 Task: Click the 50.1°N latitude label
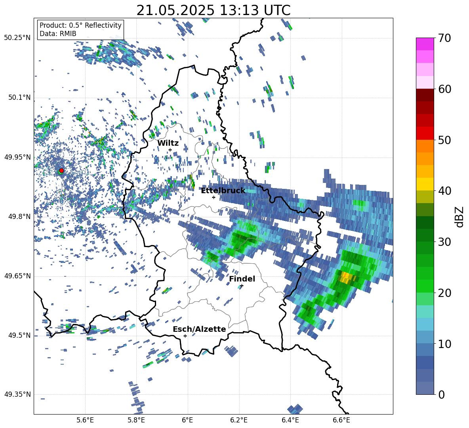point(19,97)
